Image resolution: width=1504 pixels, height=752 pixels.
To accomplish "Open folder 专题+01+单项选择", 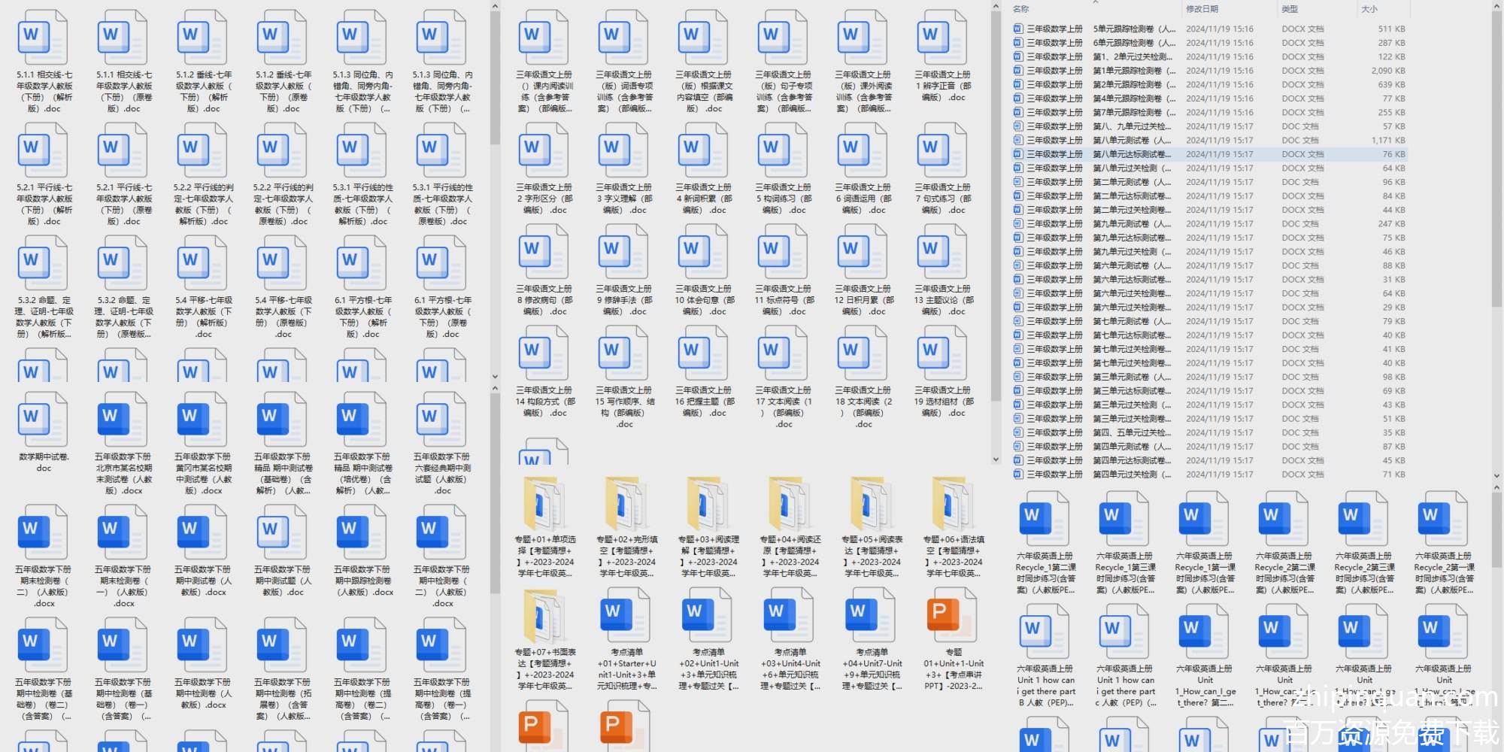I will (544, 505).
